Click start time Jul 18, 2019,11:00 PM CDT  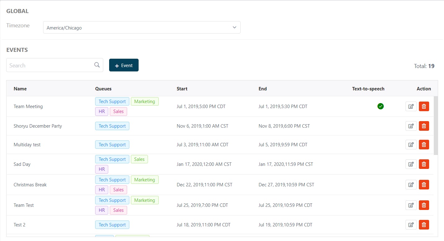(x=204, y=225)
